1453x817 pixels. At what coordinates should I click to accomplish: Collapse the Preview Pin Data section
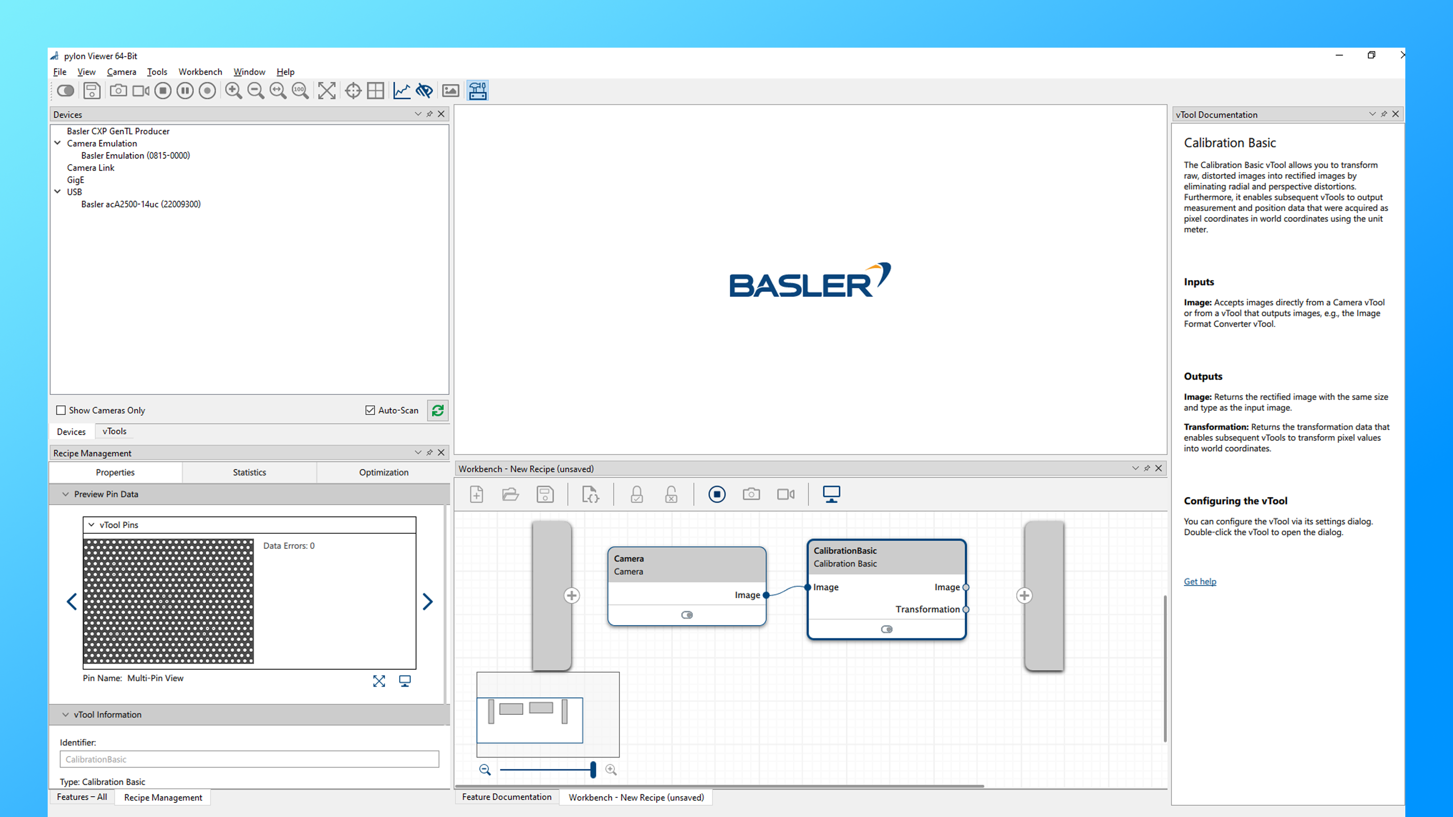(x=66, y=494)
